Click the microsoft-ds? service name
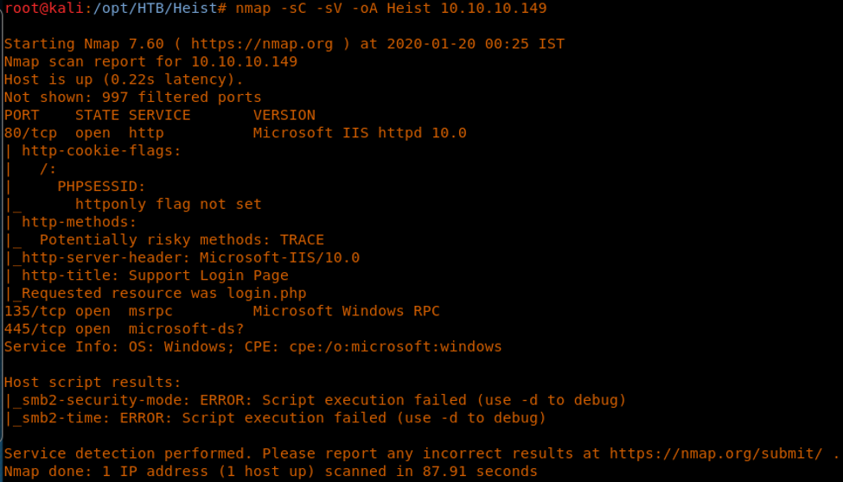 pyautogui.click(x=186, y=329)
